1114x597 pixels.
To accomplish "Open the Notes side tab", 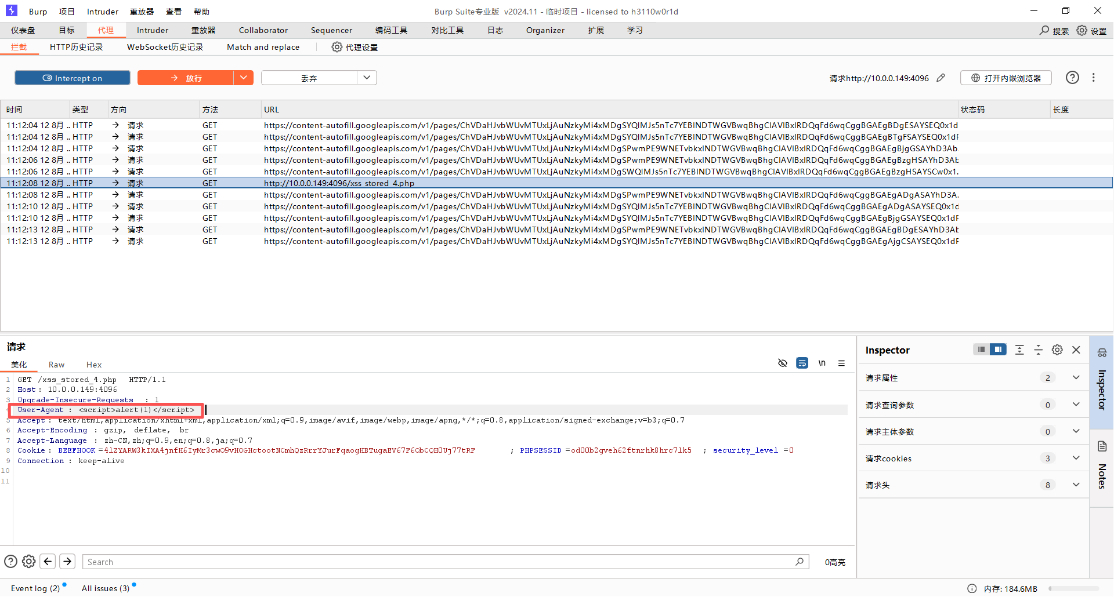I will click(x=1102, y=467).
